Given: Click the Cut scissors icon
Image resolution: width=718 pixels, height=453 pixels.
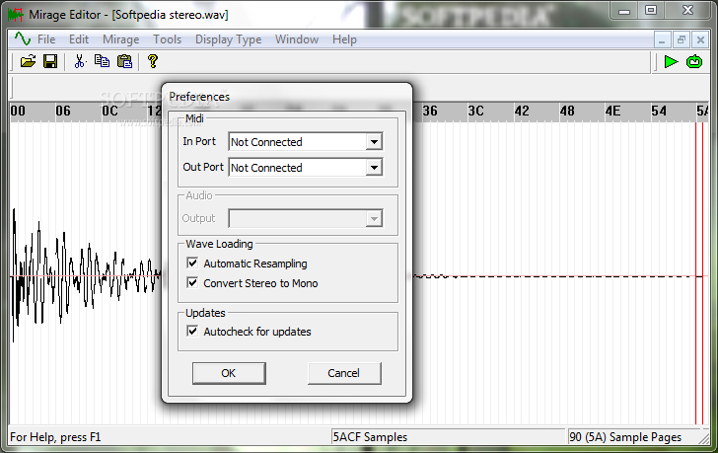Looking at the screenshot, I should coord(80,61).
